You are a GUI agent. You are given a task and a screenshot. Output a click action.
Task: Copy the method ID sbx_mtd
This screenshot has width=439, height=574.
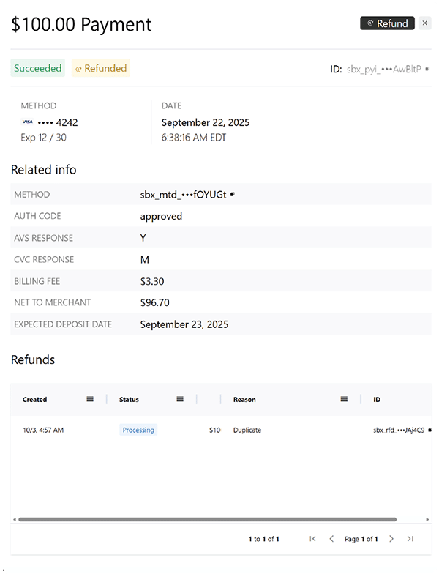coord(232,195)
